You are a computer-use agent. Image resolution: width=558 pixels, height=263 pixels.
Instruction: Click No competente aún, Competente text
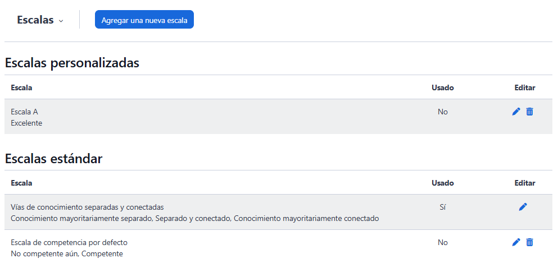(x=67, y=253)
